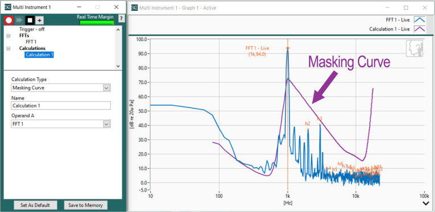Minimize the Multi Instrument 1 window
The height and width of the screenshot is (212, 435).
(79, 7)
